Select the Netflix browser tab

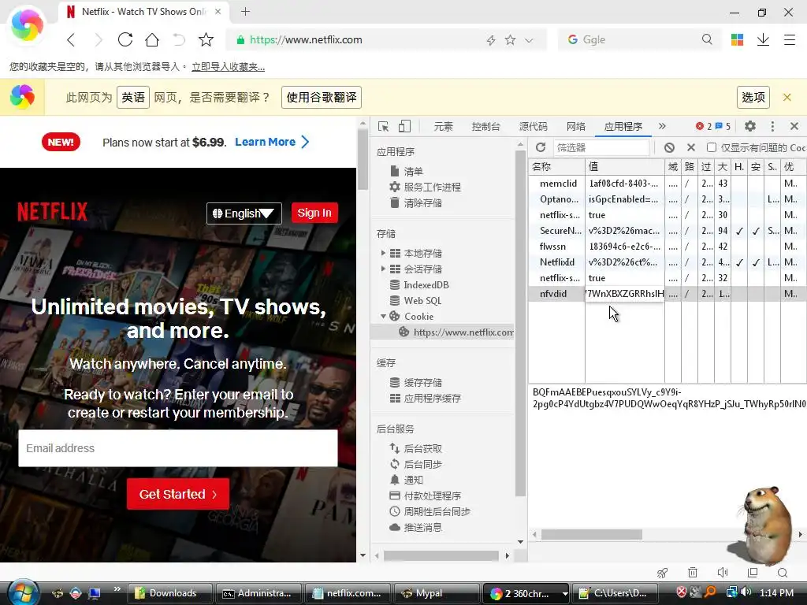(144, 12)
